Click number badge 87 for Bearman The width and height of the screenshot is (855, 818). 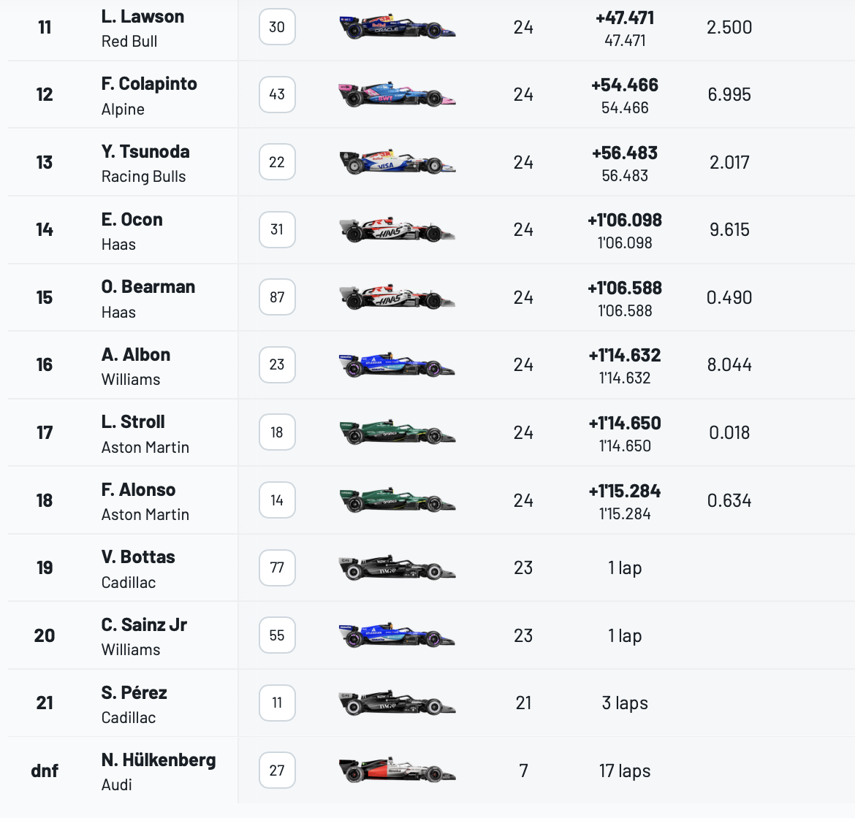coord(277,297)
